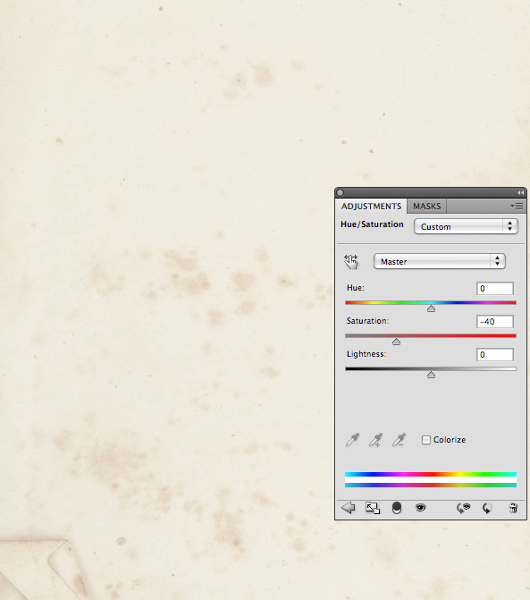Open the Custom preset dropdown
The height and width of the screenshot is (600, 530).
click(466, 226)
